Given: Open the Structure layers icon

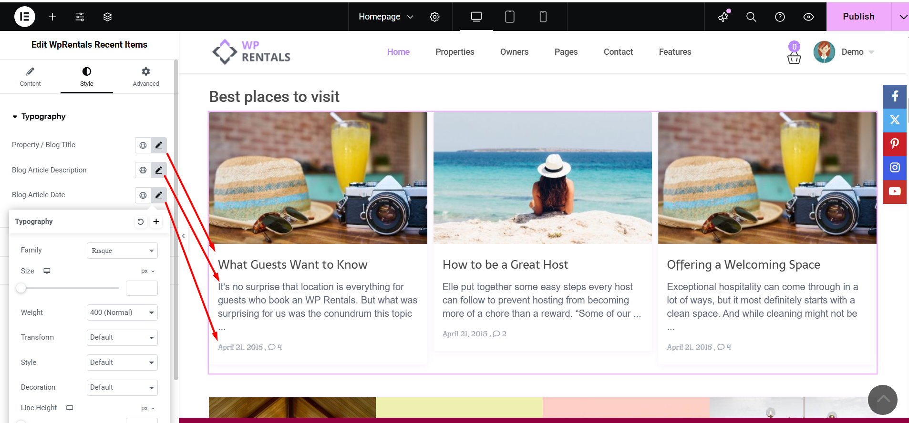Looking at the screenshot, I should pos(107,17).
